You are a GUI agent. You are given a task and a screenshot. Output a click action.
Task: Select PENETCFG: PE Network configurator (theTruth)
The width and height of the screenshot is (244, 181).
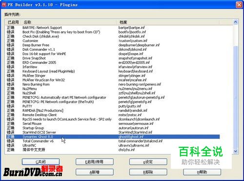tap(113, 102)
